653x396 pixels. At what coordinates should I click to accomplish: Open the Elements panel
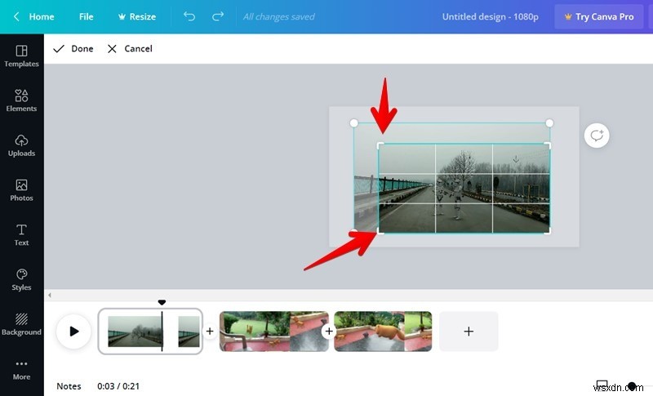coord(21,100)
